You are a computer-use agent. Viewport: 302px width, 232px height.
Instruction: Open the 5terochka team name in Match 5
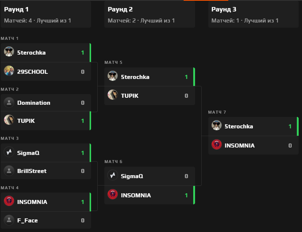click(x=135, y=77)
